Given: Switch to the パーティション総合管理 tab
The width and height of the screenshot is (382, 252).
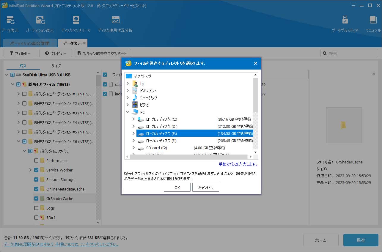Looking at the screenshot, I should 30,43.
